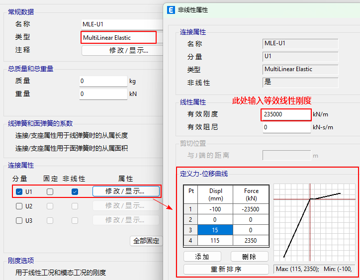The image size is (360, 280).
Task: Click the 重新排序 button
Action: click(x=226, y=269)
